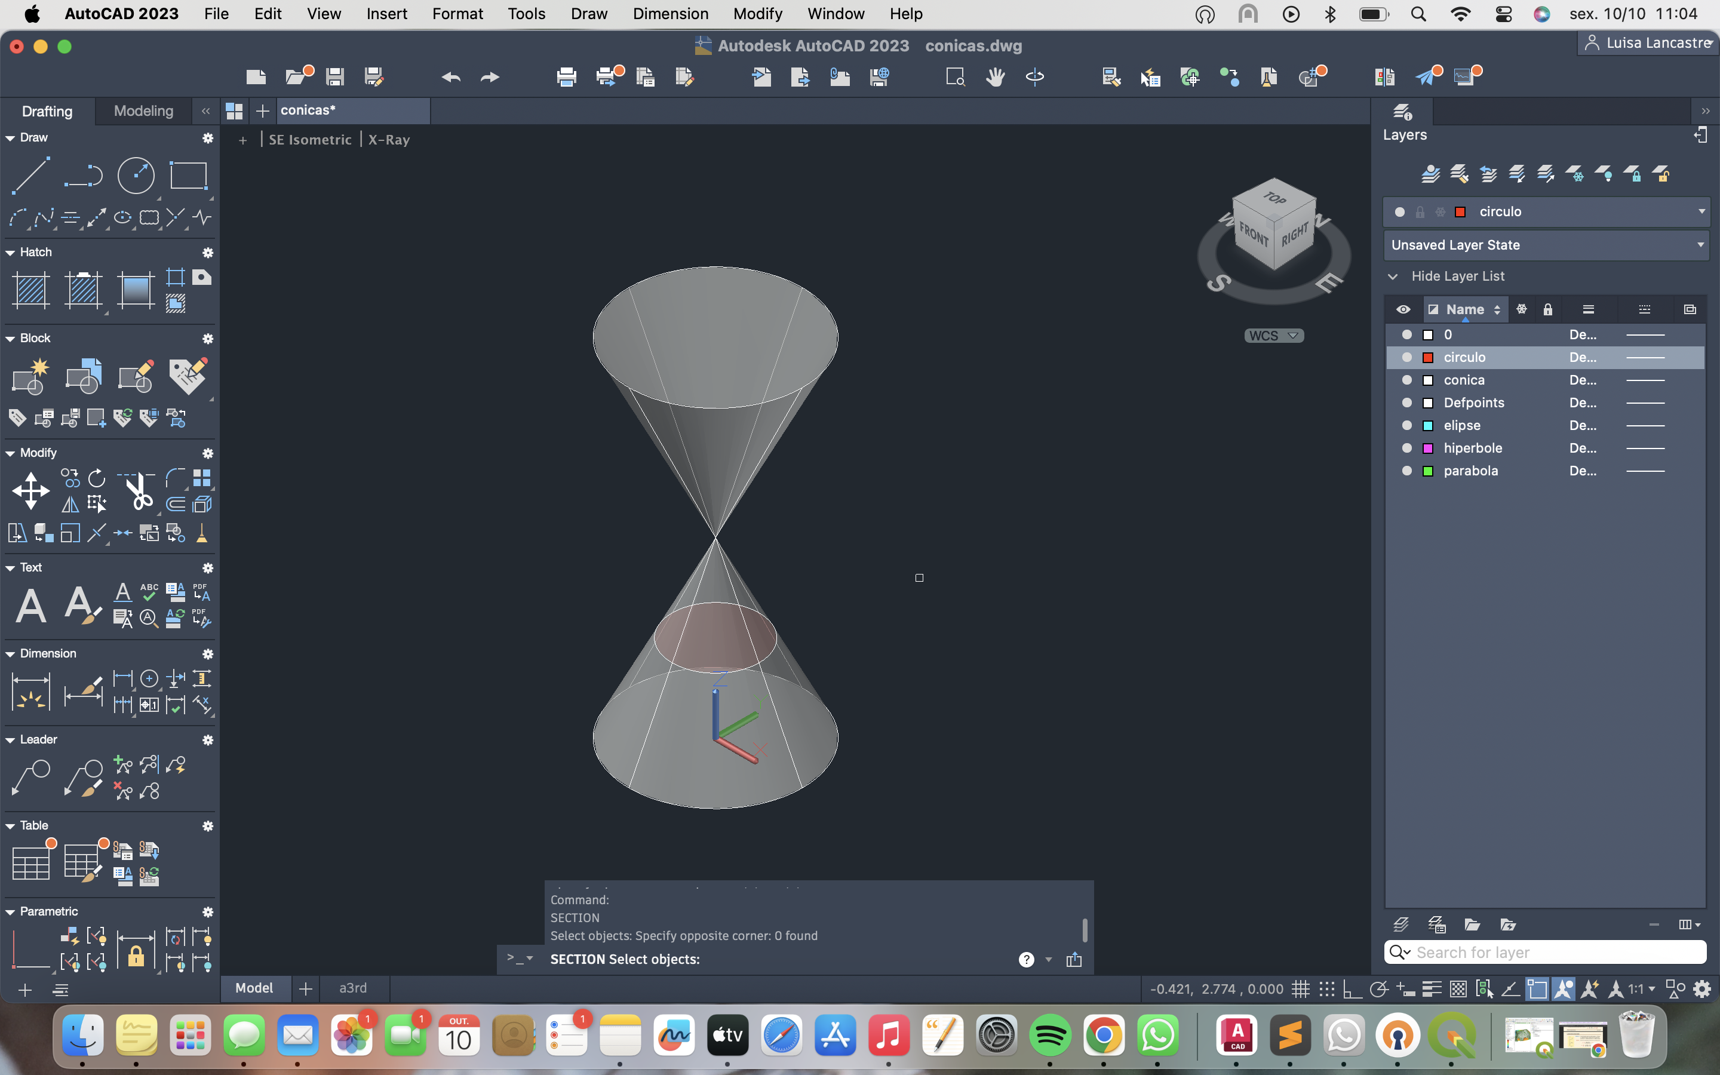The image size is (1720, 1075).
Task: Select the Multiline Text tool
Action: pos(30,606)
